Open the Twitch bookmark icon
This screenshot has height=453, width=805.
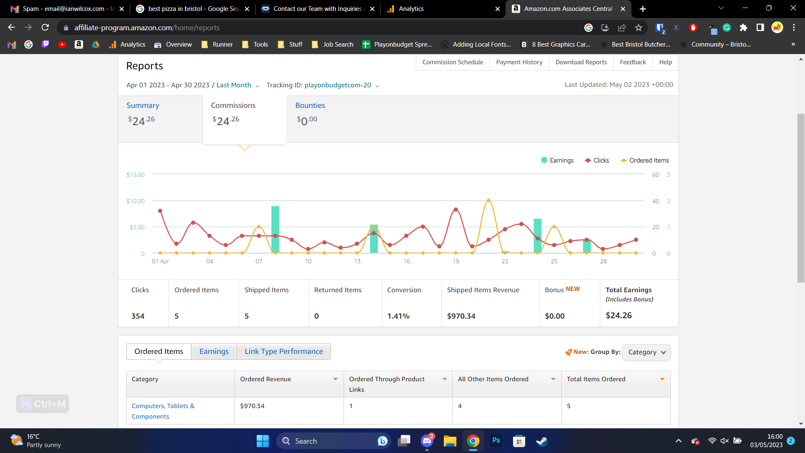(x=45, y=45)
